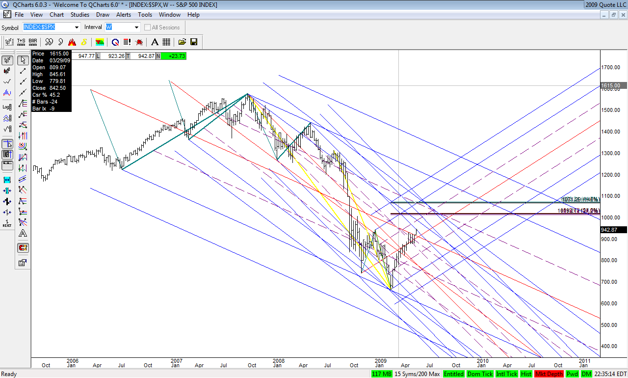The width and height of the screenshot is (628, 378).
Task: Click the 117 MB memory indicator
Action: tap(382, 374)
